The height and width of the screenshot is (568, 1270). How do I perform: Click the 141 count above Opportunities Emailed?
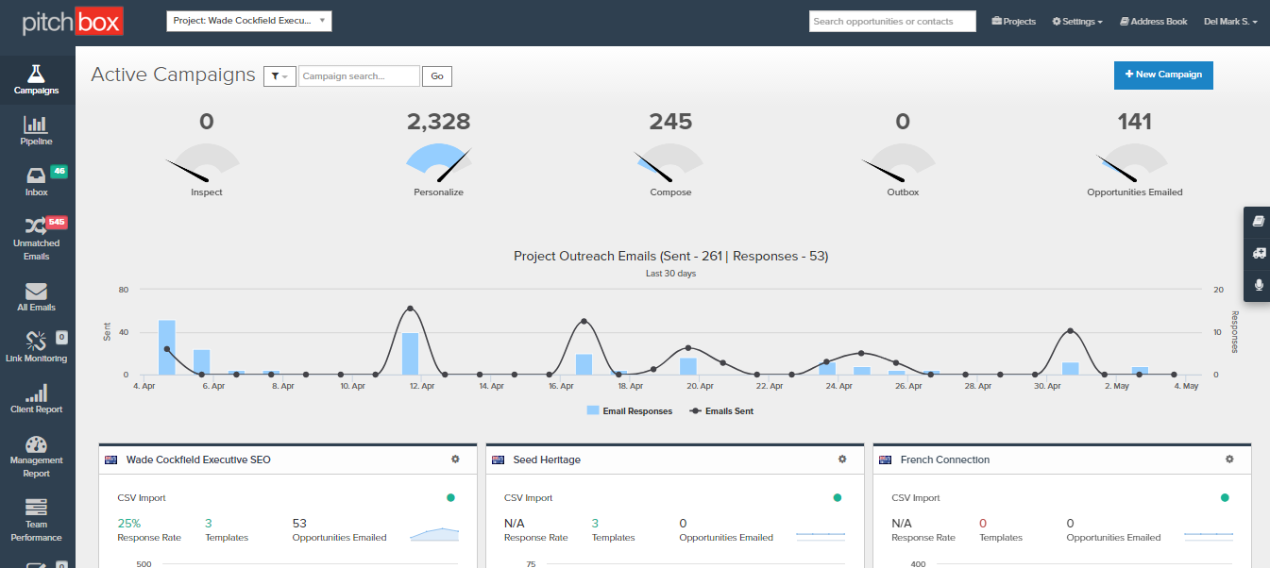coord(1135,122)
